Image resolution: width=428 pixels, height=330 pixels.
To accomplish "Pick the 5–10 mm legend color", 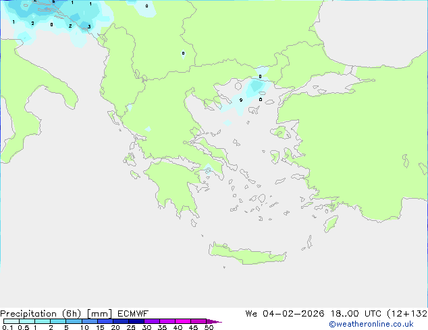I will pos(74,321).
